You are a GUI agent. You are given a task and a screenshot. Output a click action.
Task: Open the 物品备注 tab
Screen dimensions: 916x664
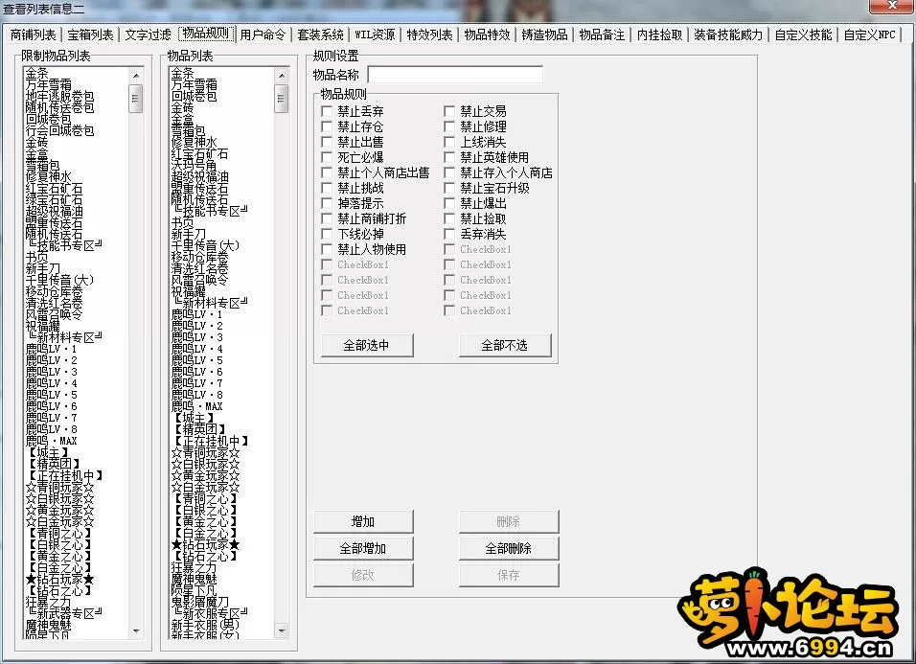coord(602,35)
